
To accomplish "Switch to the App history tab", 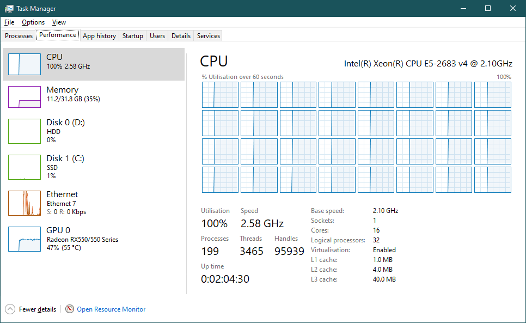I will click(x=99, y=36).
